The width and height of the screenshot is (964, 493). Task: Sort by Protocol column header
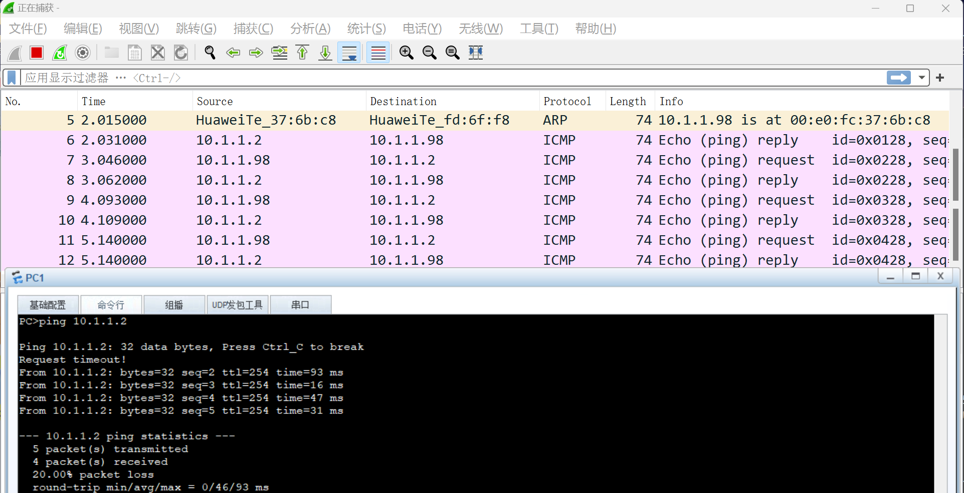(x=572, y=101)
